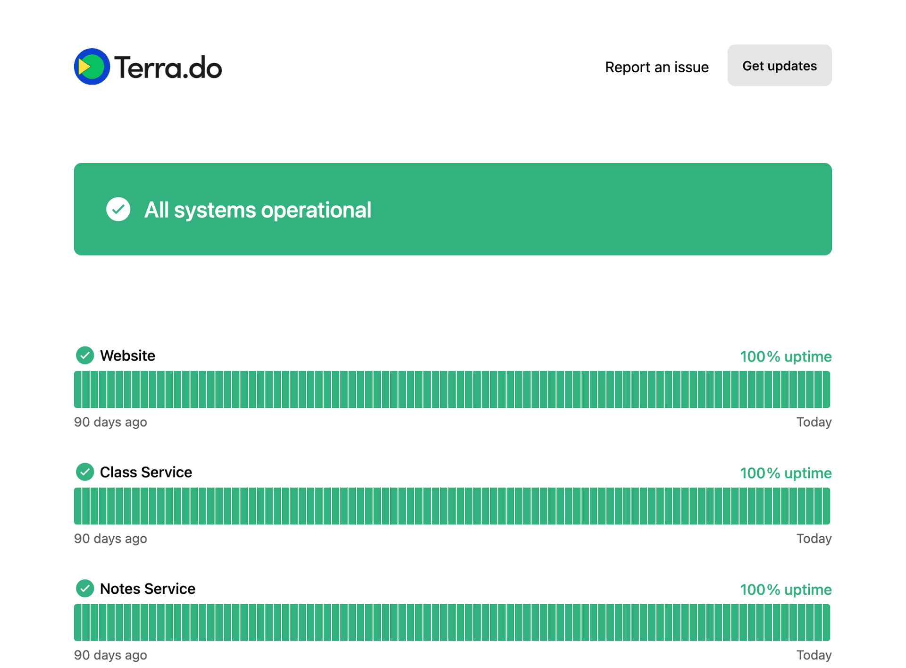Select the Class Service name label
The width and height of the screenshot is (906, 668).
click(146, 472)
